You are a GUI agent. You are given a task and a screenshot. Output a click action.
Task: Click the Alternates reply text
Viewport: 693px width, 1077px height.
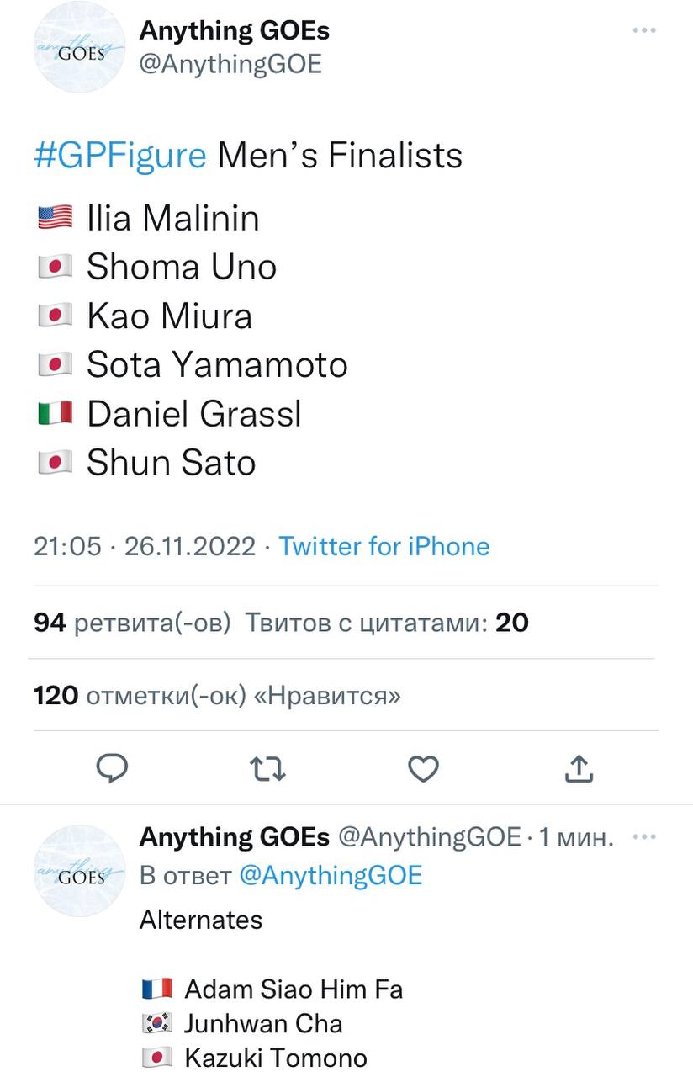tap(201, 920)
